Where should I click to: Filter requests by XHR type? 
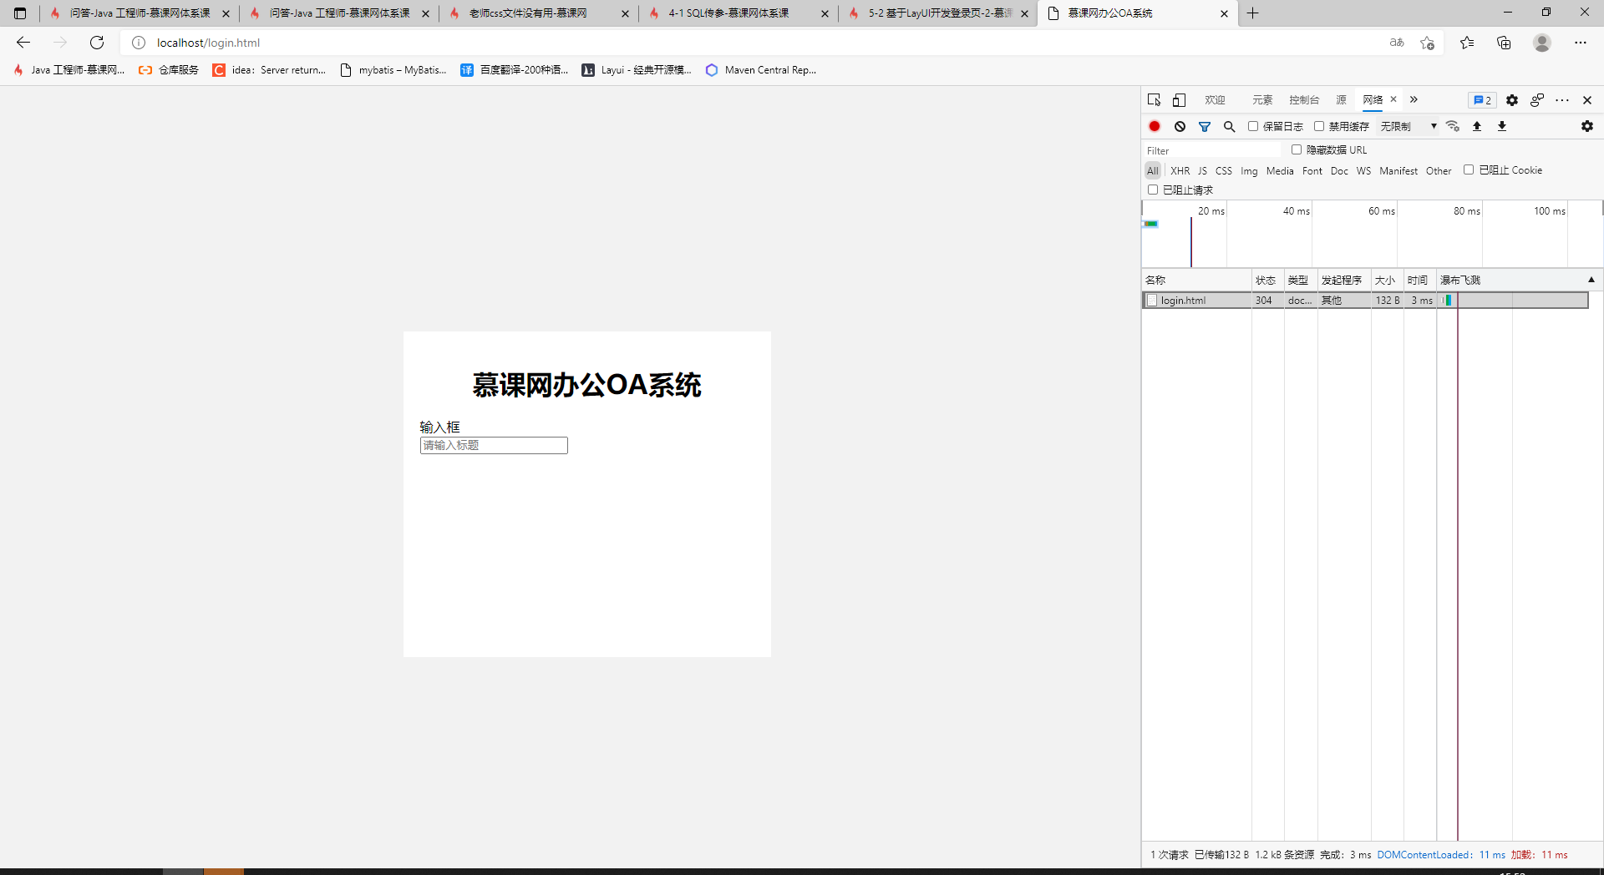[x=1180, y=170]
